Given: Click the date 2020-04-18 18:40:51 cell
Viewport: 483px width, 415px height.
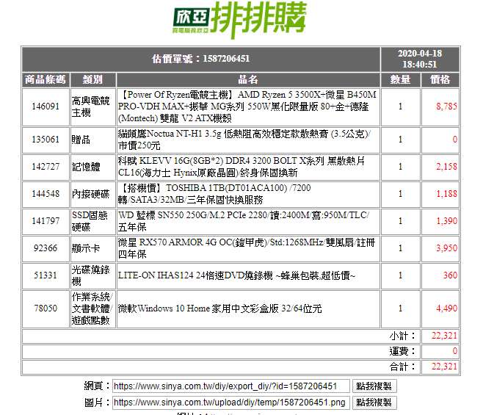Looking at the screenshot, I should point(420,59).
